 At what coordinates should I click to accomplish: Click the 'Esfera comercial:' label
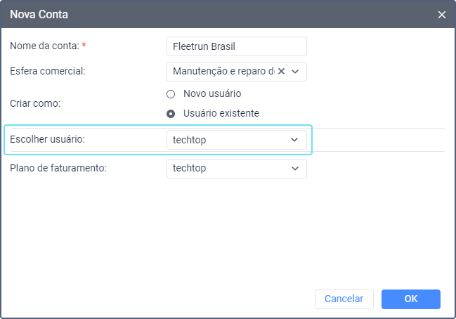pyautogui.click(x=47, y=71)
